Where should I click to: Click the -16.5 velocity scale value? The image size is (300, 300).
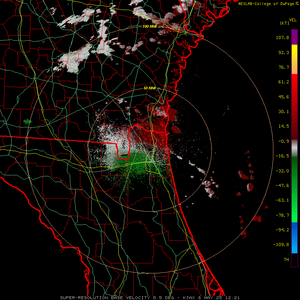tap(282, 156)
